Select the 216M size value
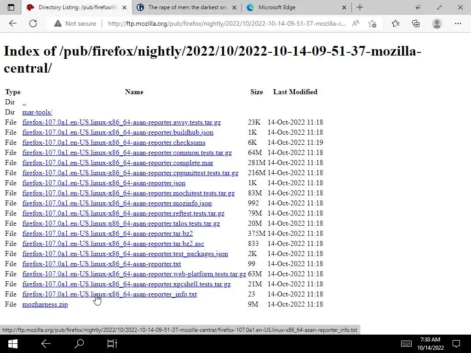This screenshot has height=353, width=471. click(257, 173)
